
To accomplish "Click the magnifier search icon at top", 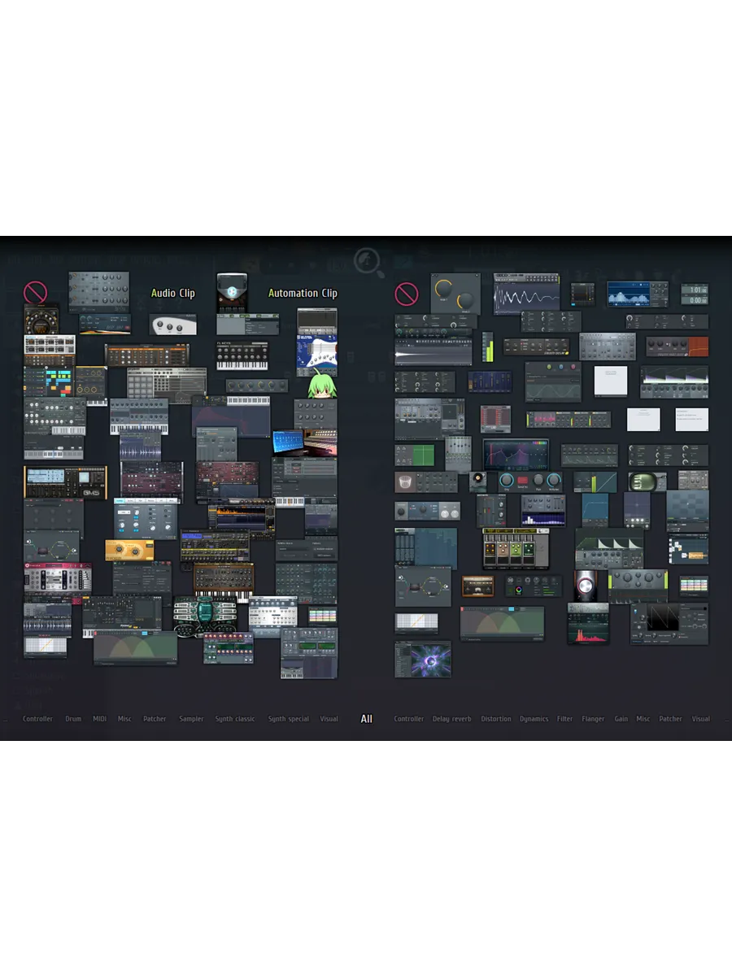I will (368, 262).
